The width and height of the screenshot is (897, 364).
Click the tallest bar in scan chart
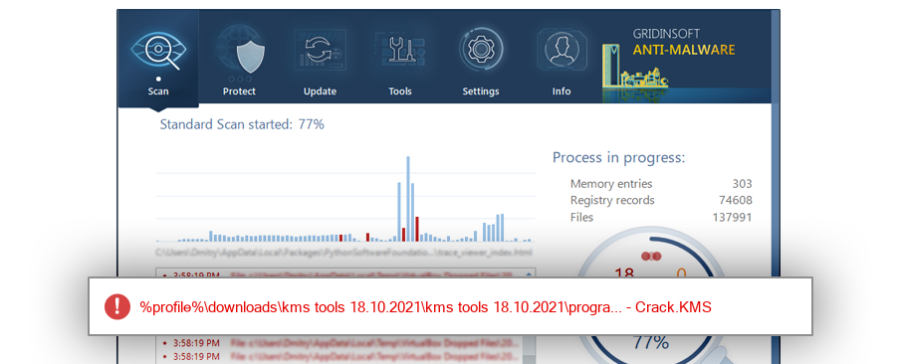(x=408, y=198)
